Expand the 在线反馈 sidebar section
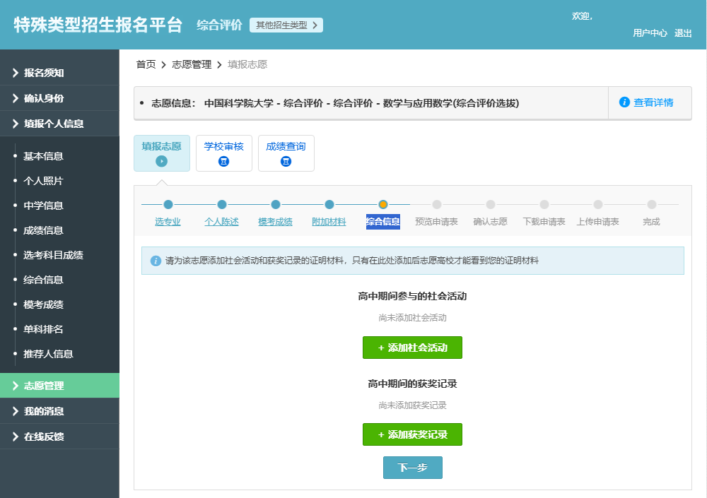707x498 pixels. (39, 437)
